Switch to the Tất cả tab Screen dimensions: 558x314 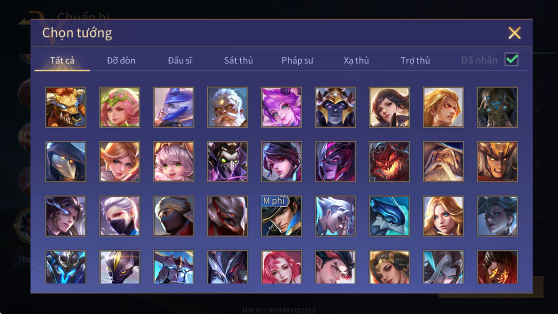pos(62,60)
